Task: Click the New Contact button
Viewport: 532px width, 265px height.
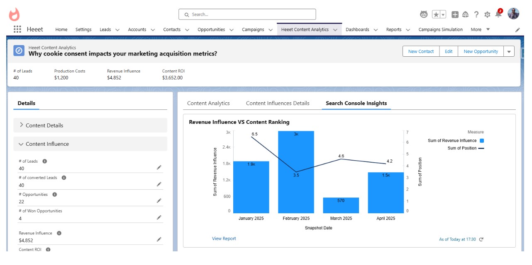Action: (x=421, y=51)
